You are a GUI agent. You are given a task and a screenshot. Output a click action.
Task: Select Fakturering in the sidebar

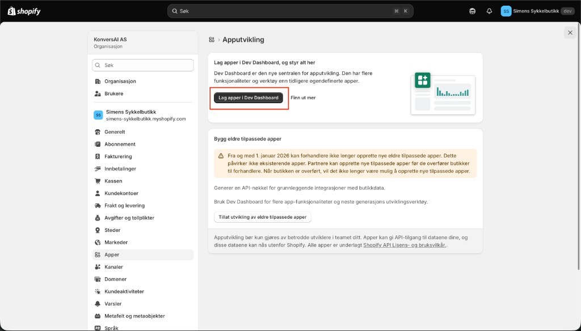click(x=142, y=156)
